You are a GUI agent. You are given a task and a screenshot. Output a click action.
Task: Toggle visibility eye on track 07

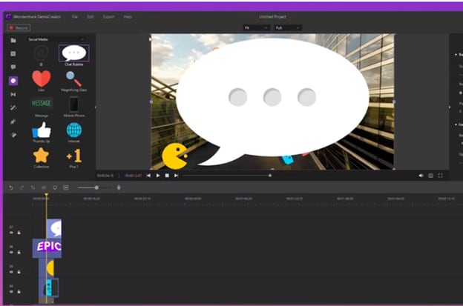[x=11, y=233]
